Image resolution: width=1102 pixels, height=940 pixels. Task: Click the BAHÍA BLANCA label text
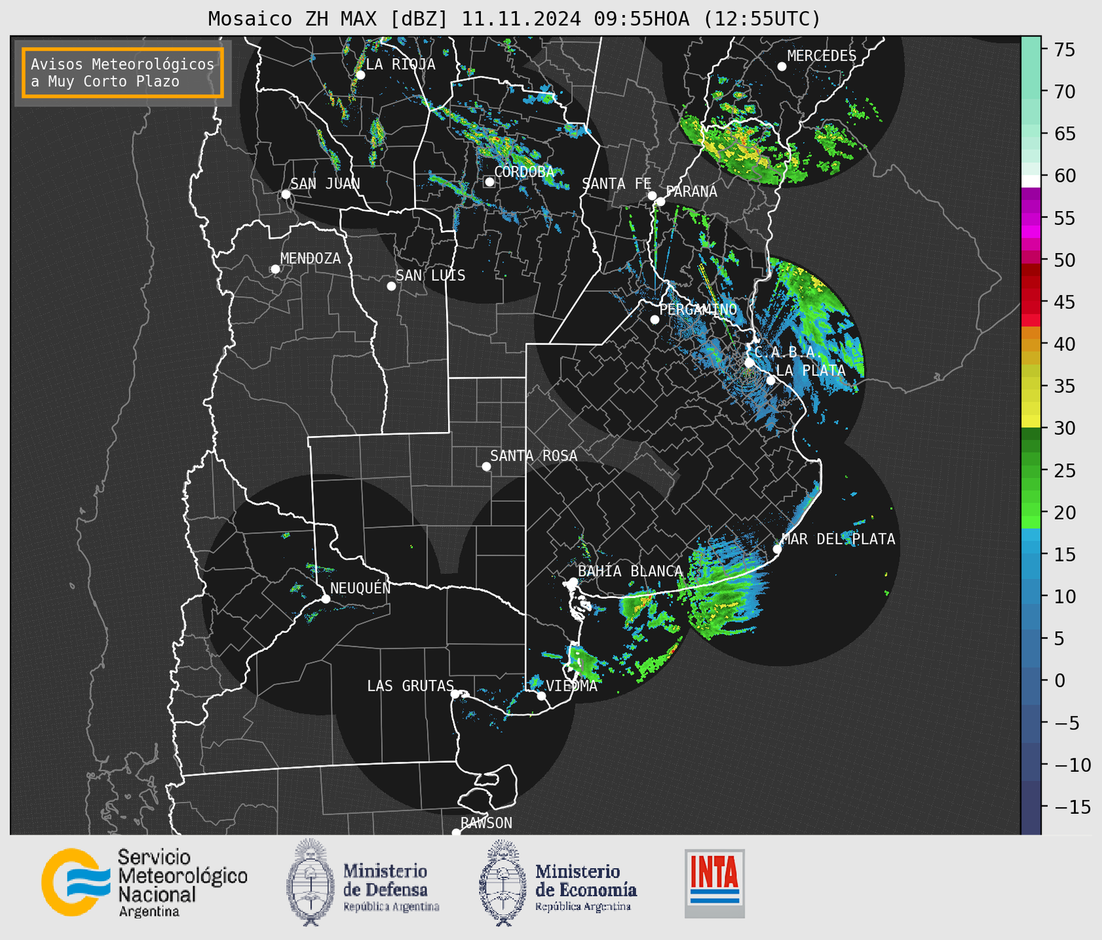coord(630,571)
